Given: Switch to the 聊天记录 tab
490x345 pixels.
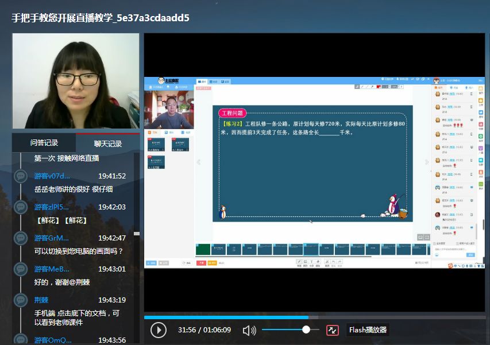Looking at the screenshot, I should (107, 144).
